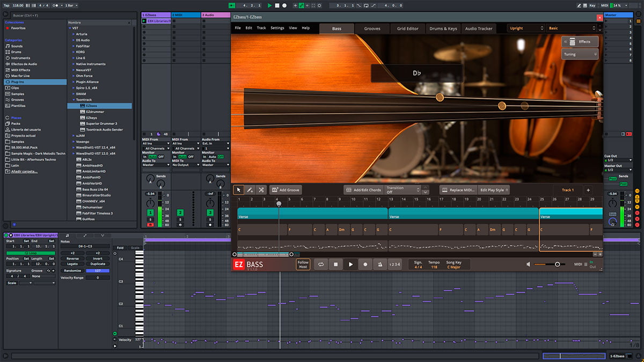The width and height of the screenshot is (644, 362).
Task: Open the EZbass Settings menu
Action: [277, 28]
